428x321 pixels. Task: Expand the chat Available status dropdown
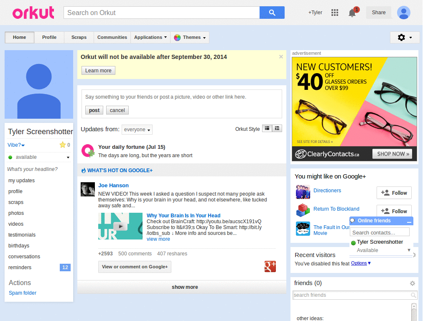409,250
